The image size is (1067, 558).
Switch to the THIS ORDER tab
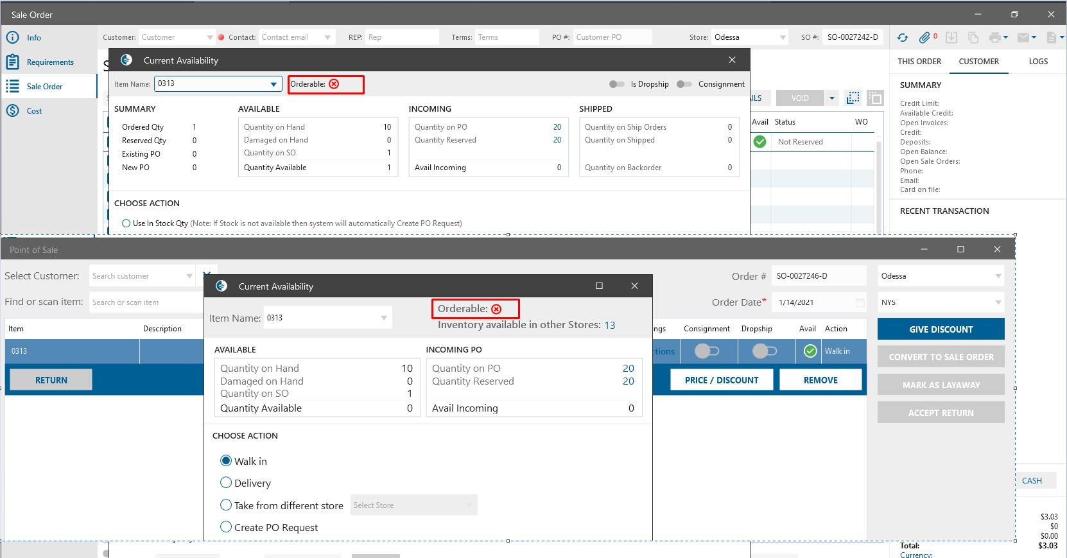tap(919, 62)
